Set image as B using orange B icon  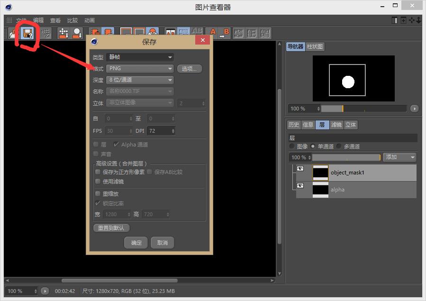(225, 33)
